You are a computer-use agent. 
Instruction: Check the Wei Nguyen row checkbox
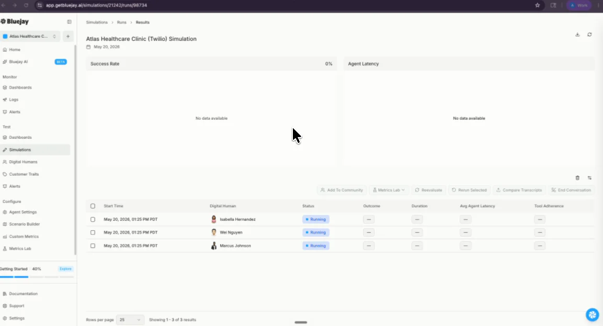pyautogui.click(x=93, y=232)
